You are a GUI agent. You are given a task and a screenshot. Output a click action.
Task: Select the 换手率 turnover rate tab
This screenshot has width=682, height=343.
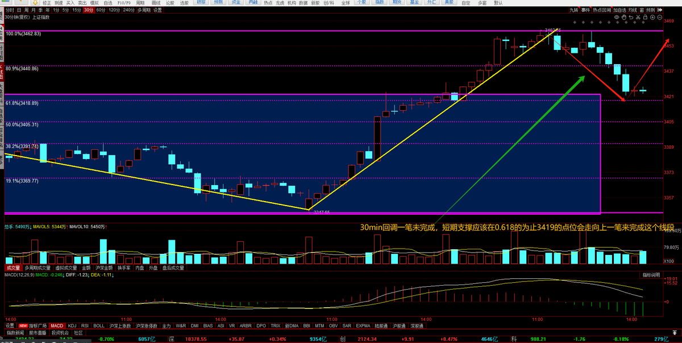(124, 267)
